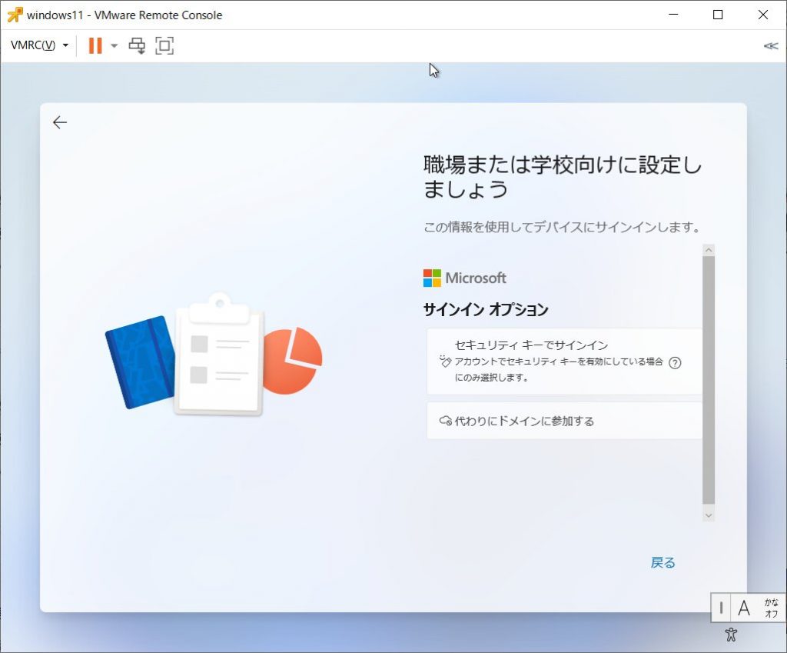Toggle the かな オフ kana input
787x653 pixels.
771,608
